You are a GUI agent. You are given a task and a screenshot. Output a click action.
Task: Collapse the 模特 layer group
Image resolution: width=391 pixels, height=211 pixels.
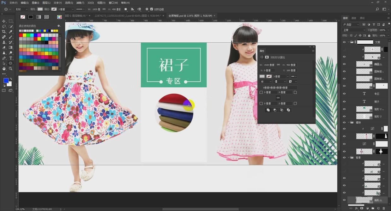point(348,122)
